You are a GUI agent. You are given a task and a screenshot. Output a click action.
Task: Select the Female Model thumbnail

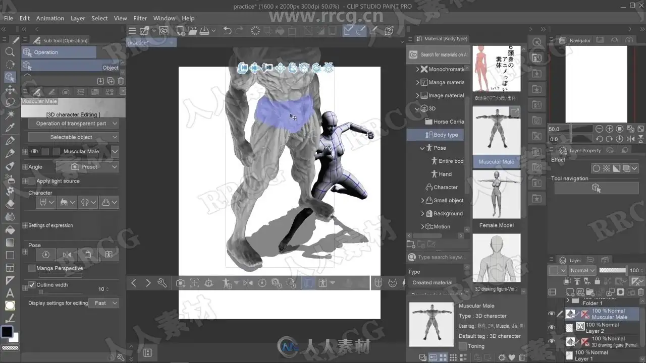[496, 194]
